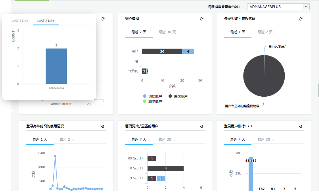The image size is (319, 195).
Task: Select the LAST 2 DAY tab in popup
Action: [46, 21]
